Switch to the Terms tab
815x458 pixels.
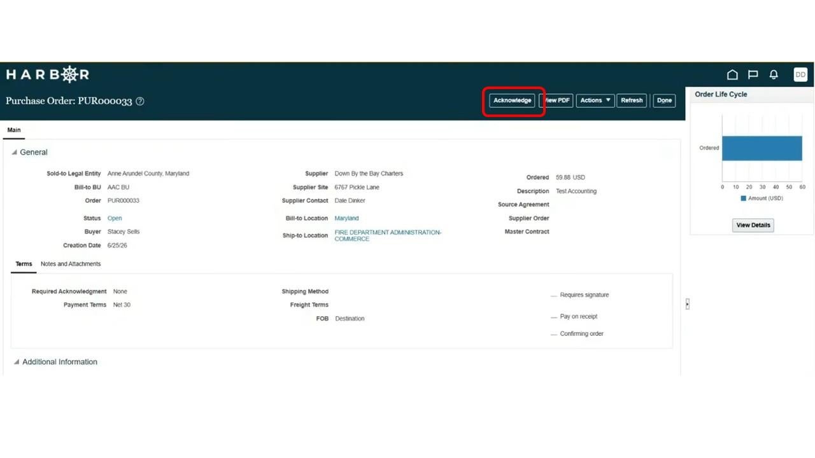pyautogui.click(x=24, y=264)
